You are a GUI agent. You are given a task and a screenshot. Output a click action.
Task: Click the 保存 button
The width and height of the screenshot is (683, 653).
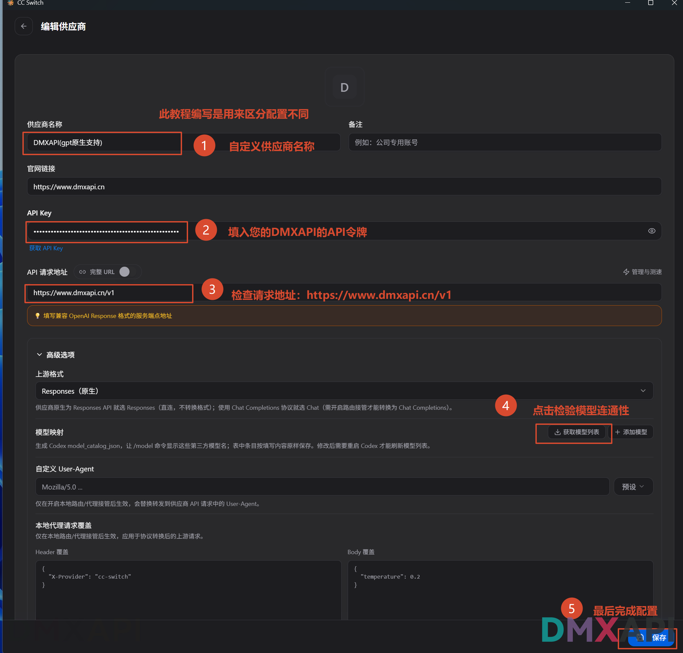coord(651,637)
